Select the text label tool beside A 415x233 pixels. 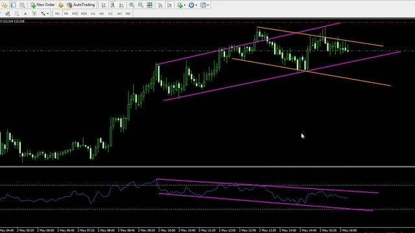pyautogui.click(x=34, y=14)
